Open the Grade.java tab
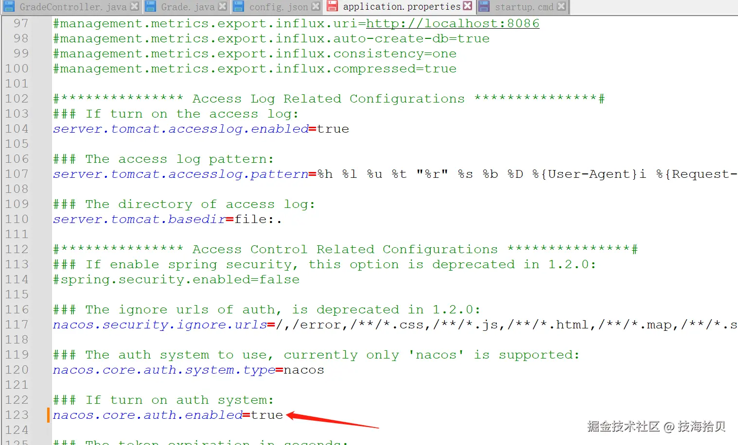This screenshot has width=738, height=445. coord(188,7)
